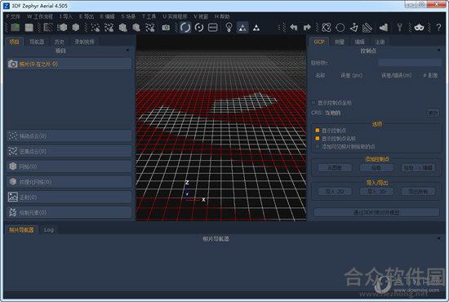Open the U 实用程序 menu
The width and height of the screenshot is (449, 302).
click(175, 16)
